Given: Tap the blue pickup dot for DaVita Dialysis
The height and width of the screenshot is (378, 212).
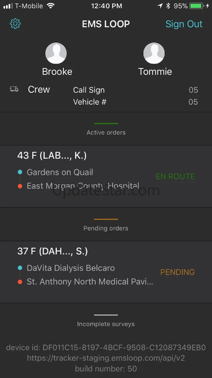Looking at the screenshot, I should pos(20,268).
